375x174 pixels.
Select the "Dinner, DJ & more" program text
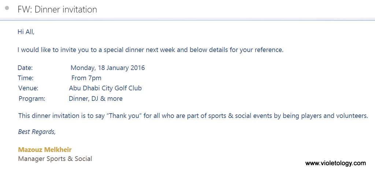pos(96,99)
